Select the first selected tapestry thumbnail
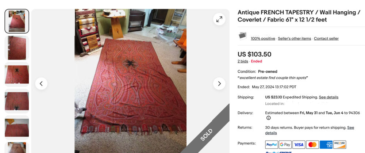Image resolution: width=365 pixels, height=153 pixels. click(x=17, y=21)
